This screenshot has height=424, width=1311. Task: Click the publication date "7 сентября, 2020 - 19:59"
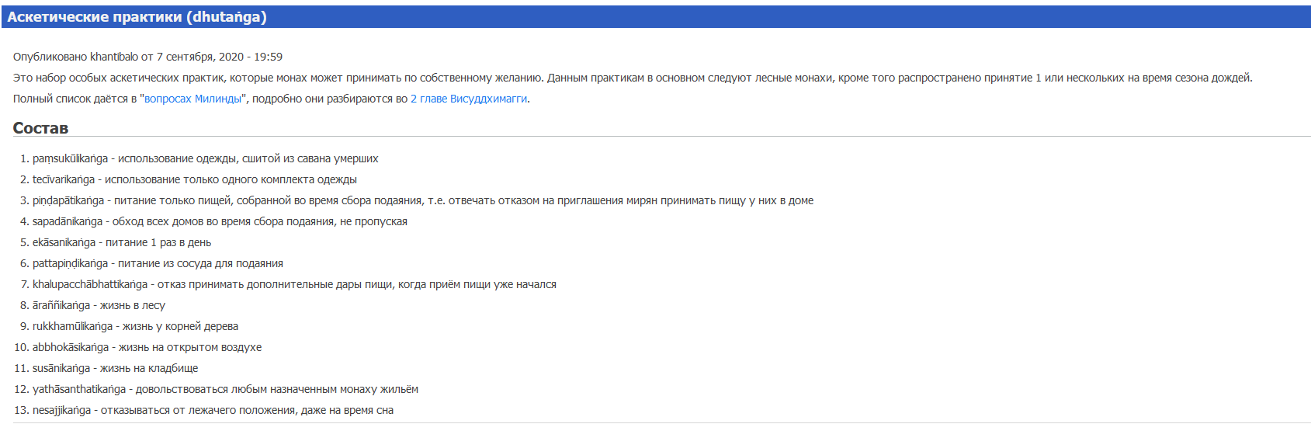click(x=220, y=57)
